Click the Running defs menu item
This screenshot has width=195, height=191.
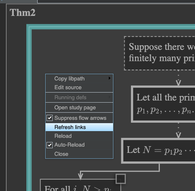click(79, 98)
